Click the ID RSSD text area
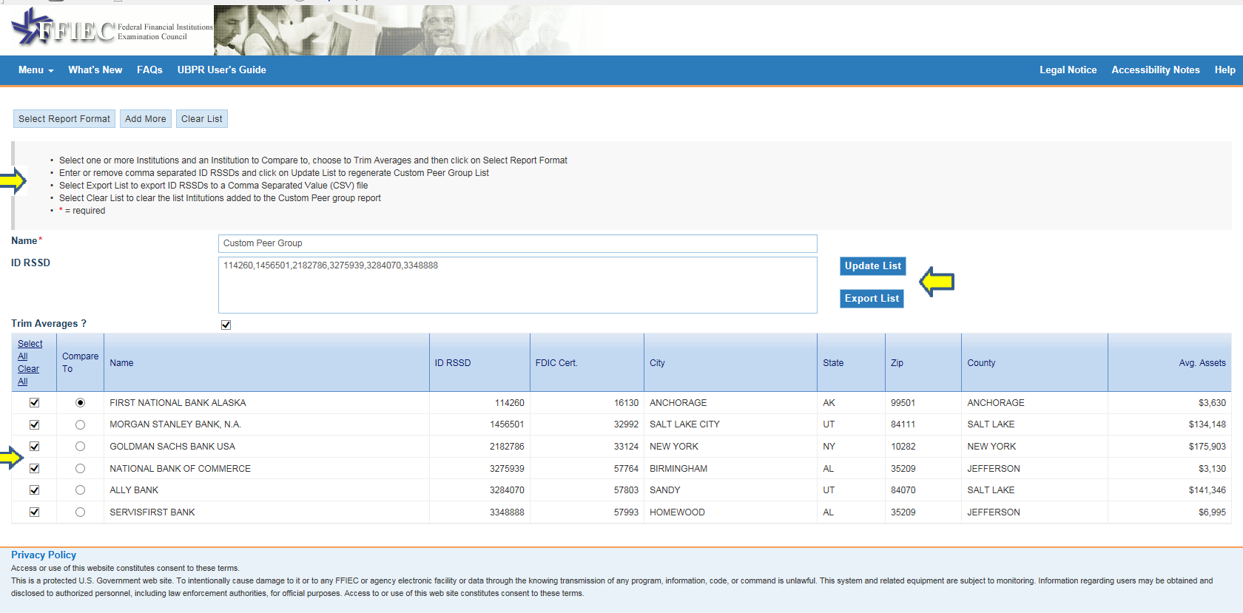 point(518,285)
